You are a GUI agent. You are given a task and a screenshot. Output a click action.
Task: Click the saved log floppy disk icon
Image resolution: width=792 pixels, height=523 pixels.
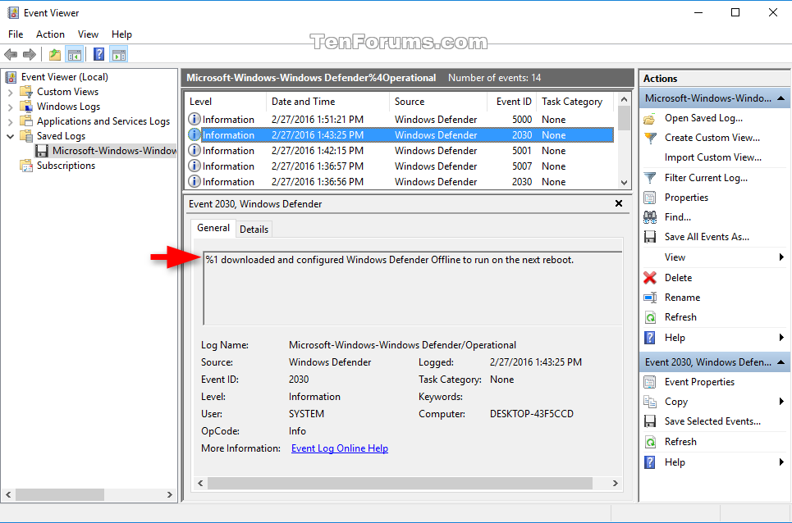pos(42,151)
